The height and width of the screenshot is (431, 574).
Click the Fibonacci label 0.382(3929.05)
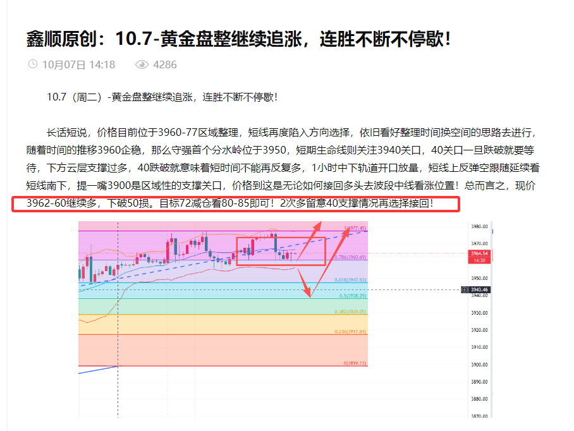pyautogui.click(x=350, y=312)
